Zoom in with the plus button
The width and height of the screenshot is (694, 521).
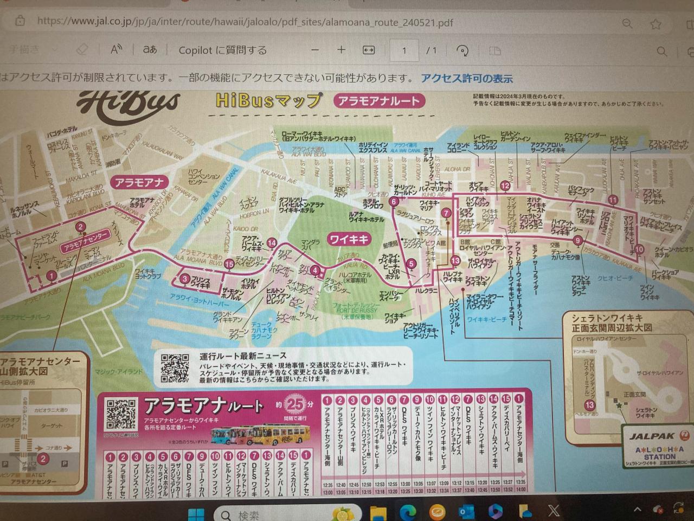coord(341,50)
